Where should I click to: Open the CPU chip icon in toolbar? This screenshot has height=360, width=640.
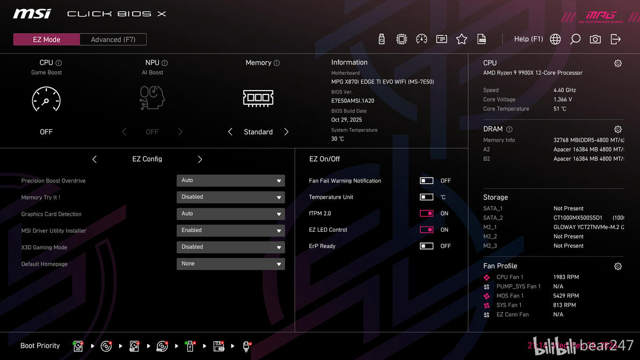(x=402, y=39)
